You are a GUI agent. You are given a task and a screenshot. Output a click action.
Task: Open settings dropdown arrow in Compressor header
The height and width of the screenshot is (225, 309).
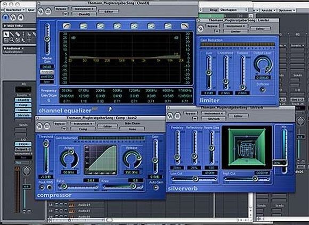(x=64, y=129)
